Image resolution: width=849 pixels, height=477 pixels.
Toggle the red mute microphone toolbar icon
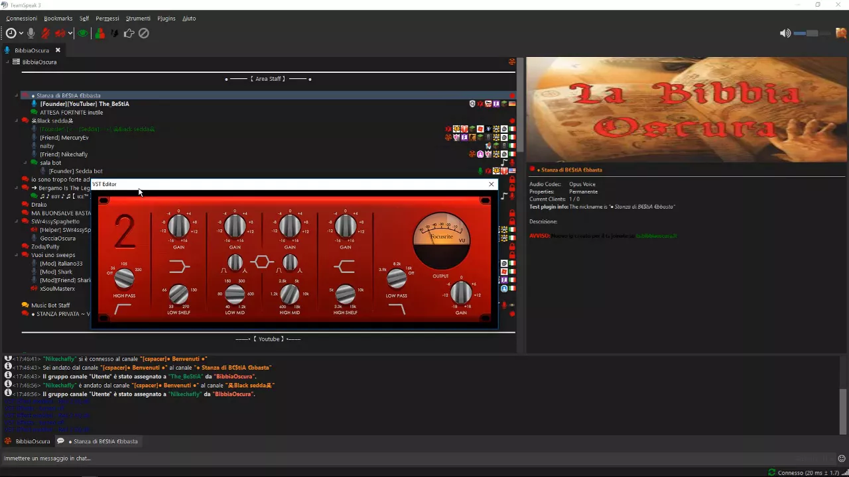pyautogui.click(x=46, y=33)
